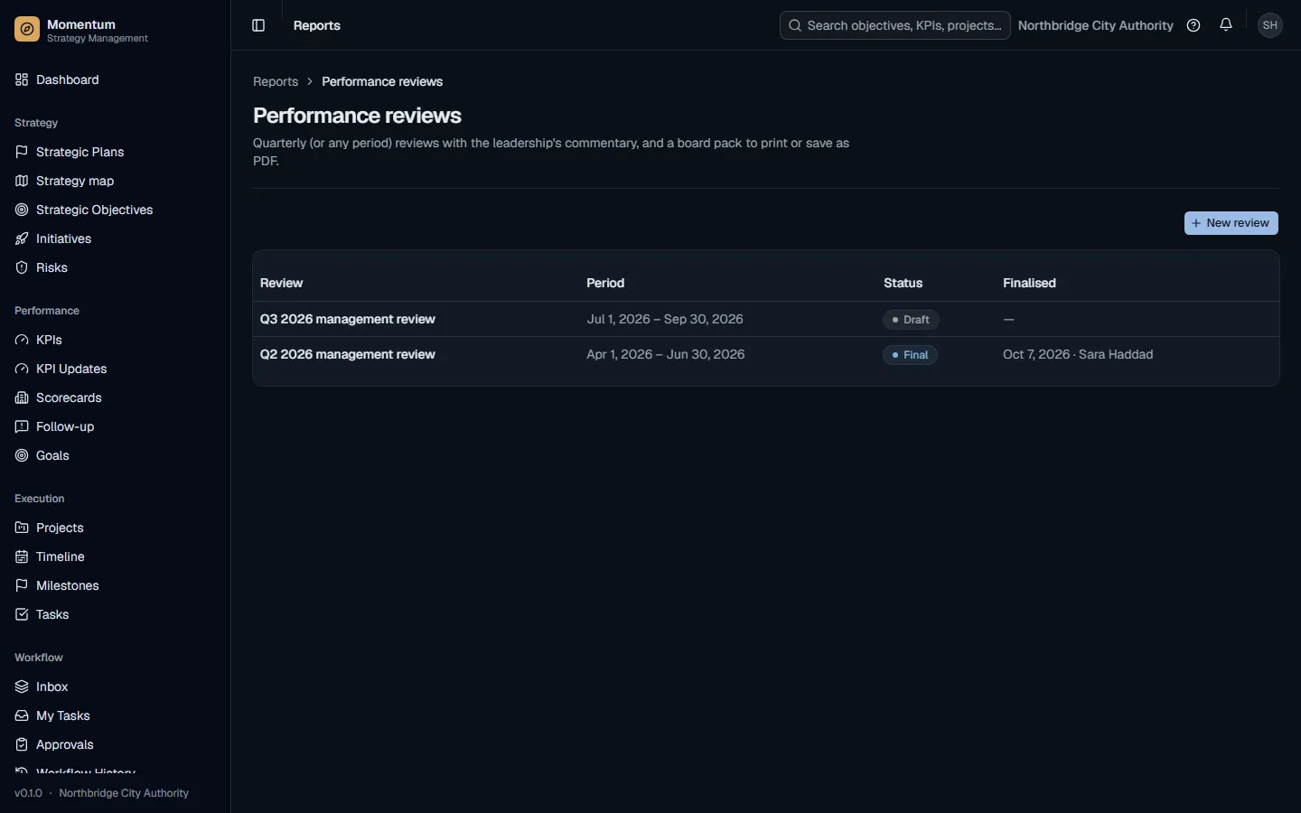The width and height of the screenshot is (1301, 813).
Task: Click the Review column header
Action: 281,283
